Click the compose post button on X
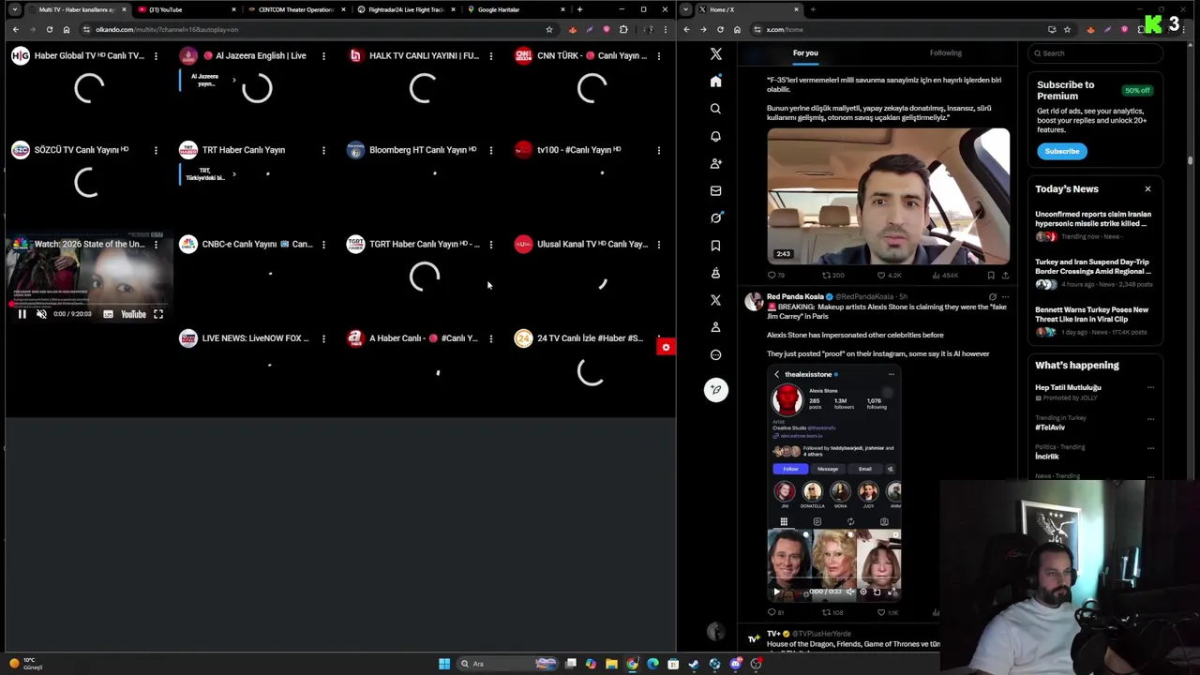1200x675 pixels. [x=715, y=390]
